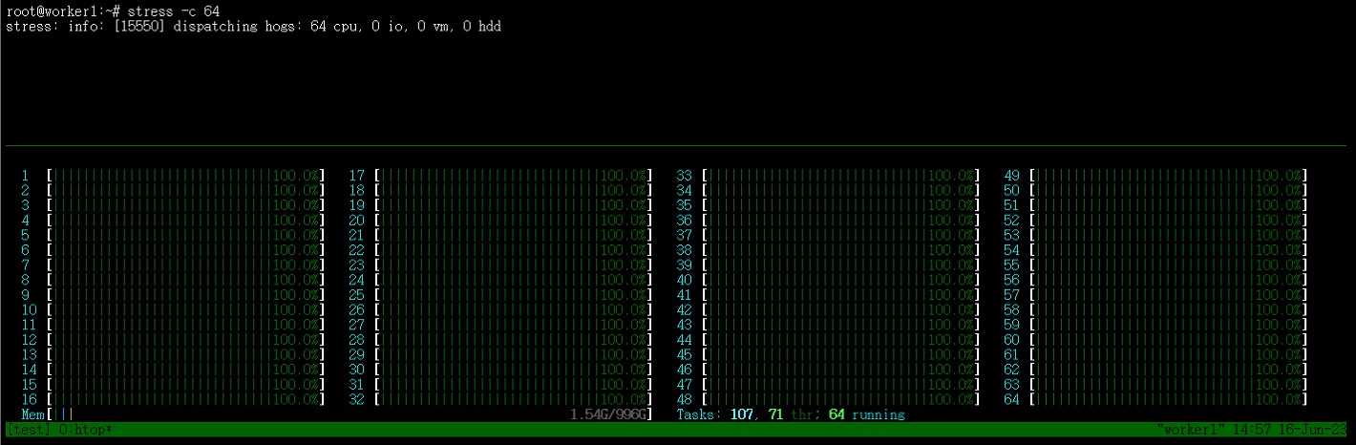Click the Mem memory usage meter
This screenshot has width=1356, height=445.
pyautogui.click(x=337, y=414)
